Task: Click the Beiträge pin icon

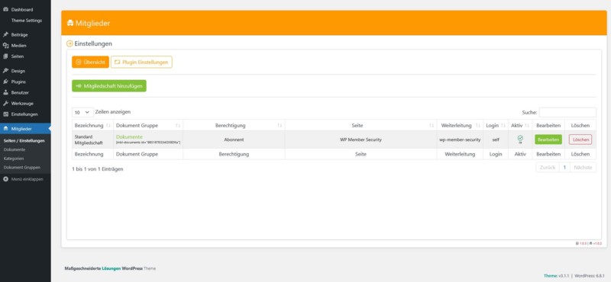Action: point(5,34)
